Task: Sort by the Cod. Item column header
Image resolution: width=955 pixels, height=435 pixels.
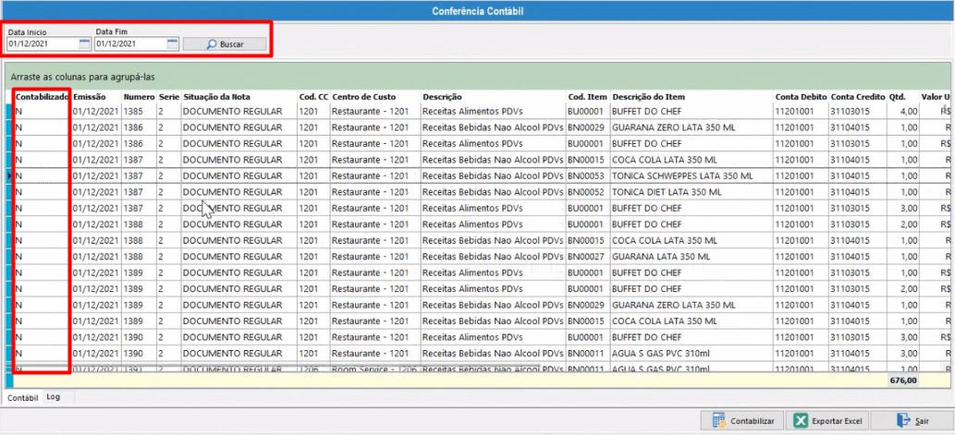Action: 588,97
